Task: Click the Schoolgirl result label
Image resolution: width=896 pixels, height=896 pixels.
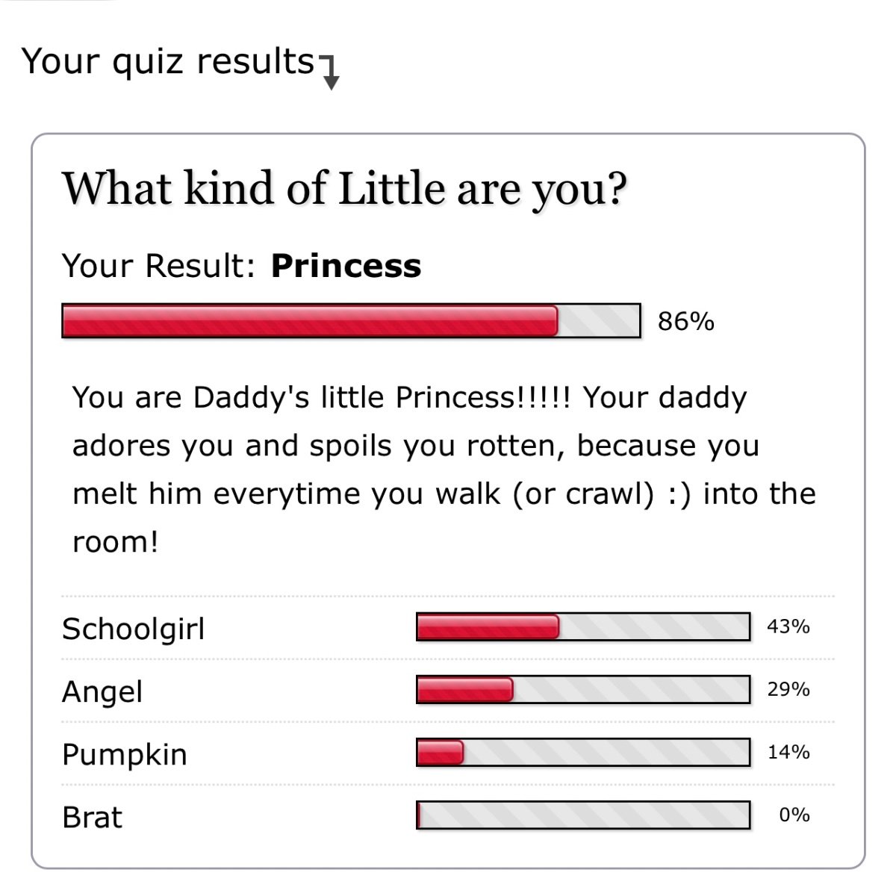Action: 133,629
